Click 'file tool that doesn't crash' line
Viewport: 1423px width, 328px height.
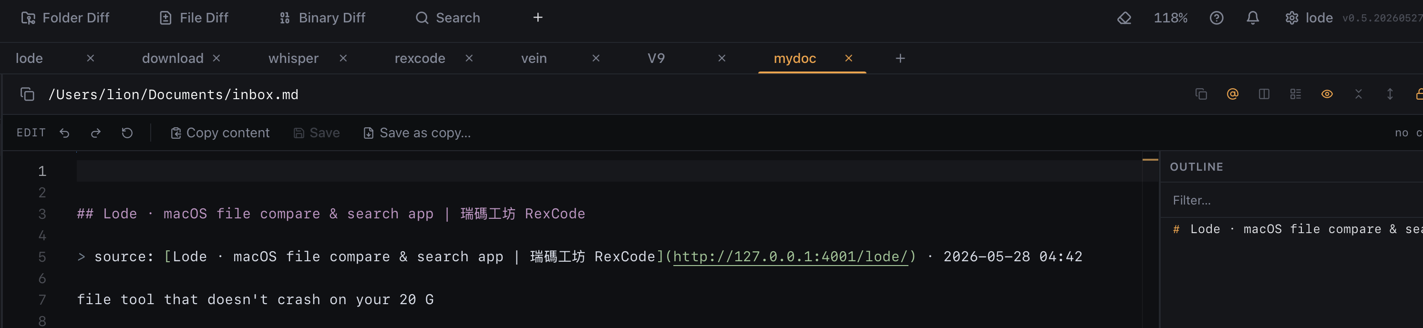255,300
